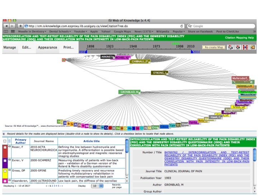Click the record details panel scrollbar thumb

coord(255,155)
